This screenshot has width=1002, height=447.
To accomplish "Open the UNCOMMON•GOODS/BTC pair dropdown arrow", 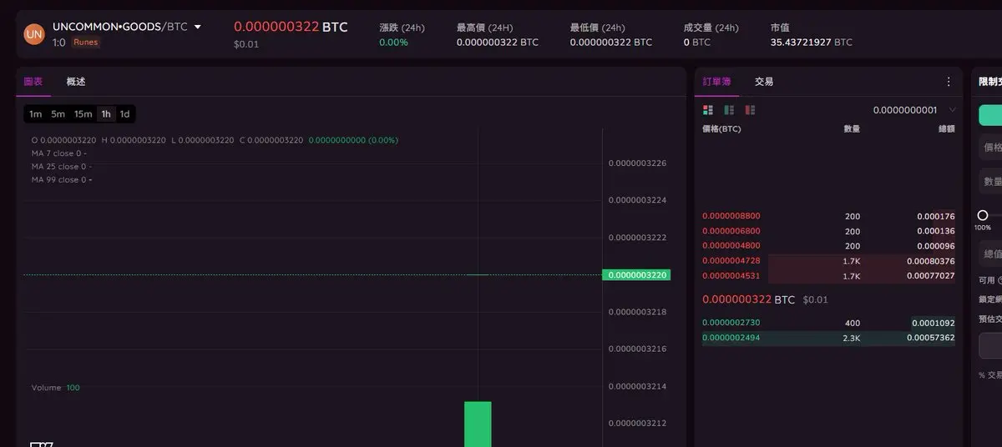I will pyautogui.click(x=198, y=27).
